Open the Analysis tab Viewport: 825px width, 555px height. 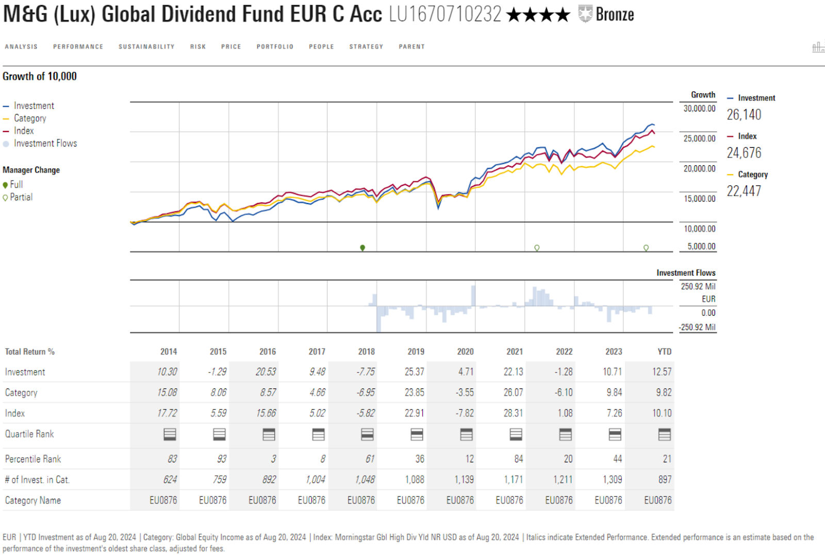point(21,47)
